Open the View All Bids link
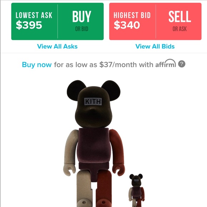The width and height of the screenshot is (207, 207). point(155,46)
